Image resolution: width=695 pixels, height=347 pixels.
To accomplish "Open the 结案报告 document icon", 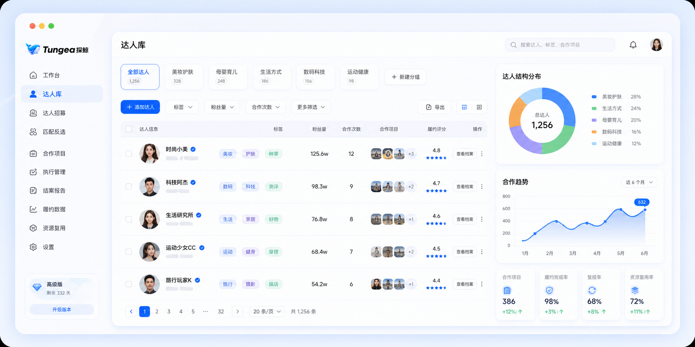I will pos(33,191).
